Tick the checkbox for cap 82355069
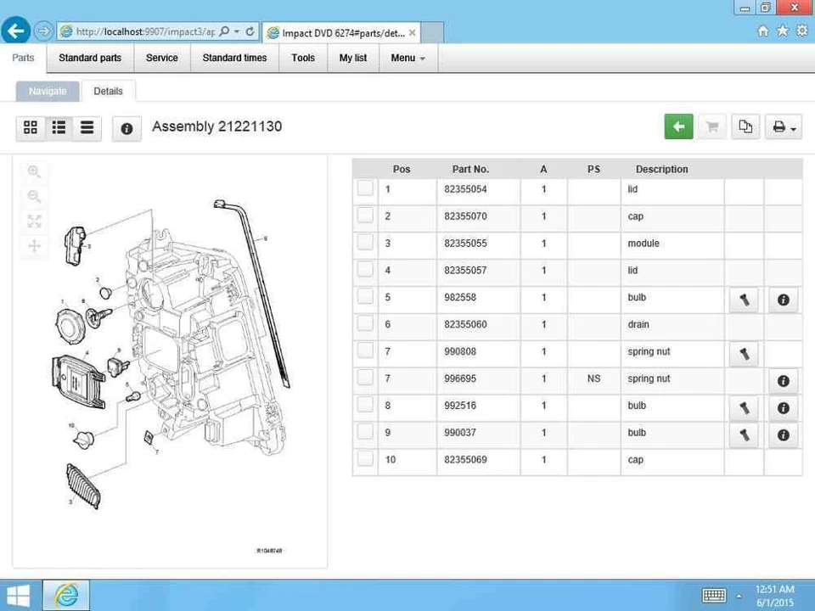Image resolution: width=815 pixels, height=611 pixels. (364, 459)
